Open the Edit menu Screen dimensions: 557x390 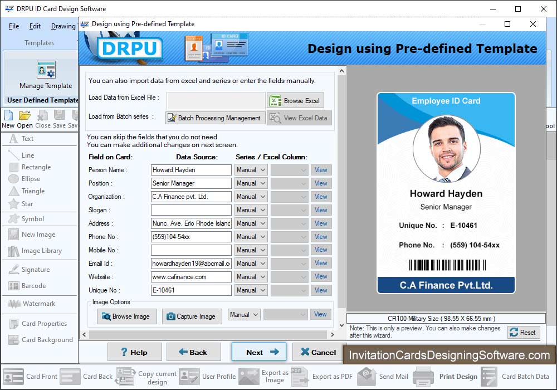(35, 26)
